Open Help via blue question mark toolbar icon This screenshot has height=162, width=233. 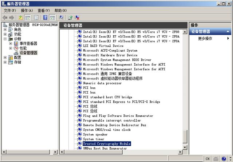click(46, 17)
